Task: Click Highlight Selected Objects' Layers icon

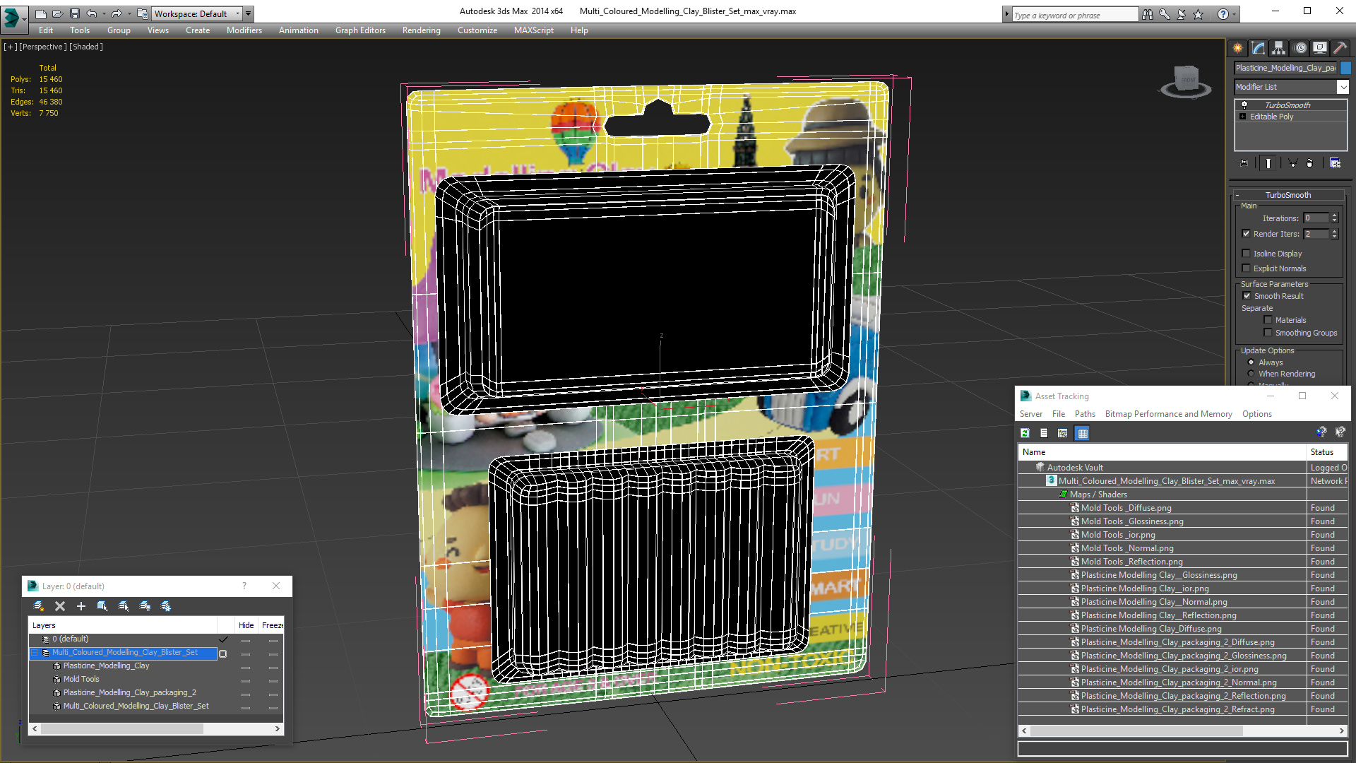Action: click(x=124, y=606)
